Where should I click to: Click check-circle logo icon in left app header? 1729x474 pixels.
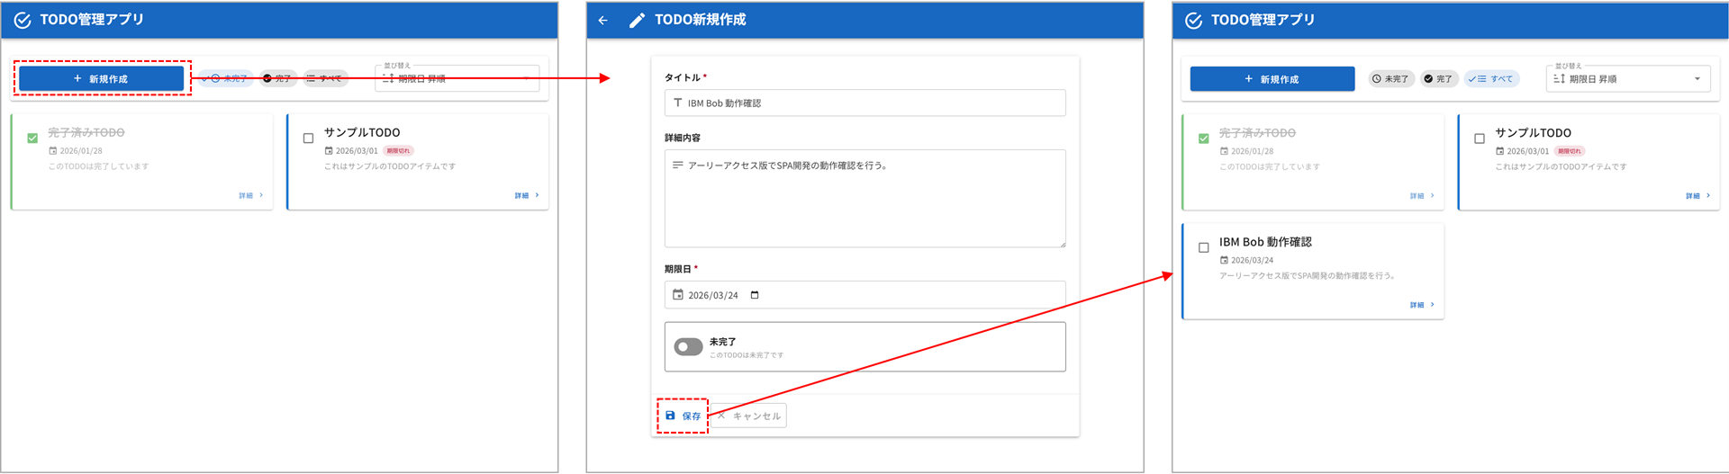click(x=23, y=20)
